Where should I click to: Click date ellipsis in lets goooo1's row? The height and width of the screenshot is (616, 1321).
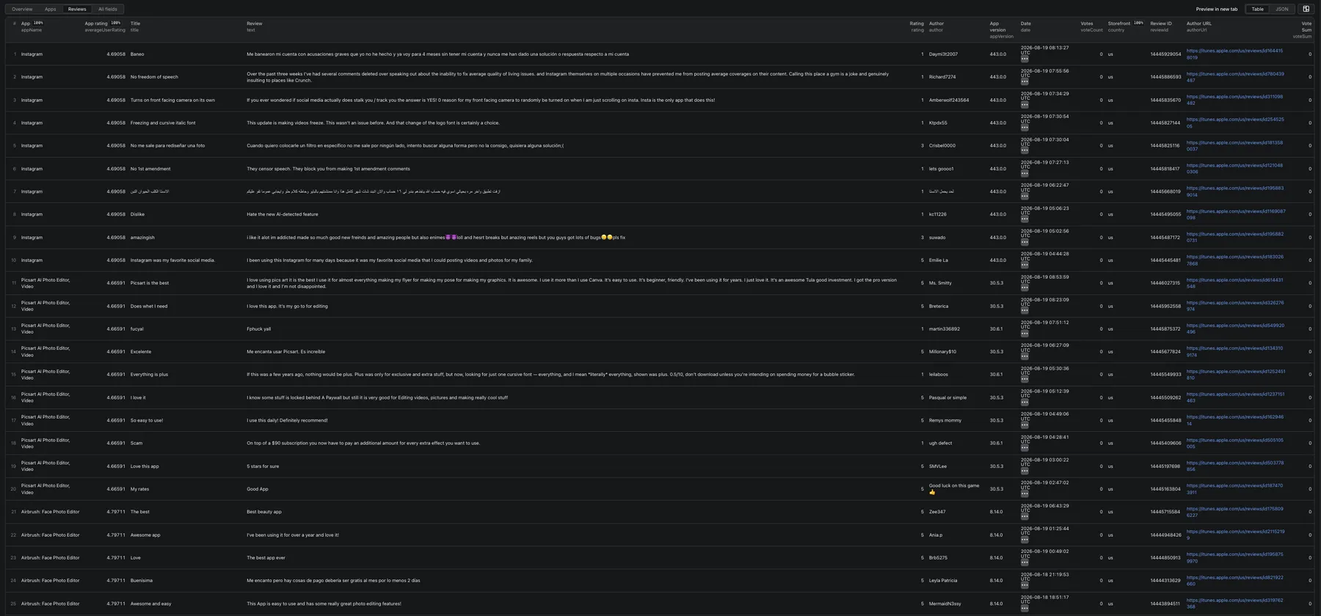pyautogui.click(x=1025, y=174)
